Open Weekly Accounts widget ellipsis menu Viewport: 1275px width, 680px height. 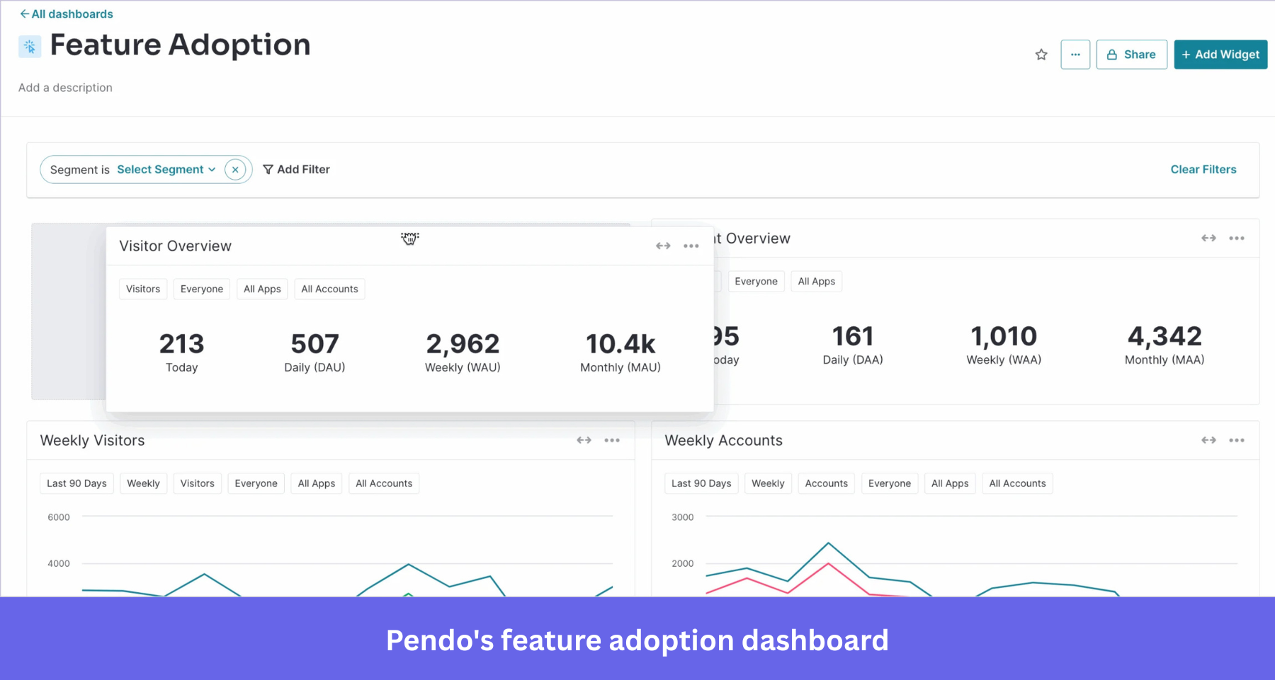click(1236, 440)
